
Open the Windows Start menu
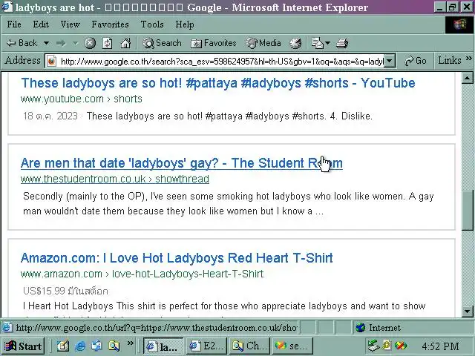click(23, 346)
